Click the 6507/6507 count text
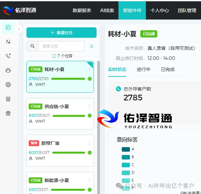The height and width of the screenshot is (194, 201). point(39,116)
